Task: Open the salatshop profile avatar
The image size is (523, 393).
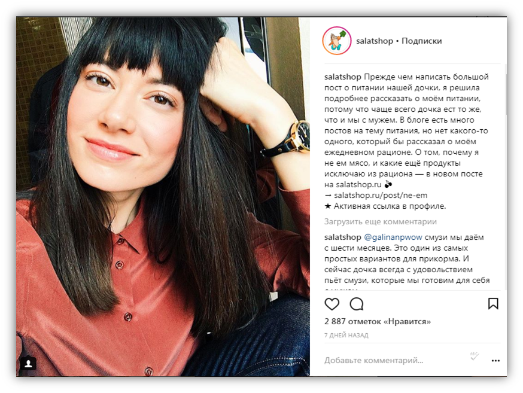Action: (x=336, y=41)
